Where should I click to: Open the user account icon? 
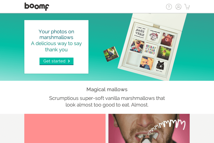coord(178,7)
